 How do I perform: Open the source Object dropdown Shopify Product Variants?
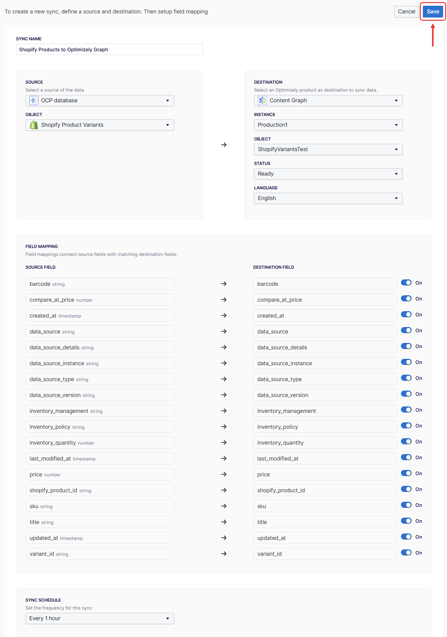coord(100,125)
